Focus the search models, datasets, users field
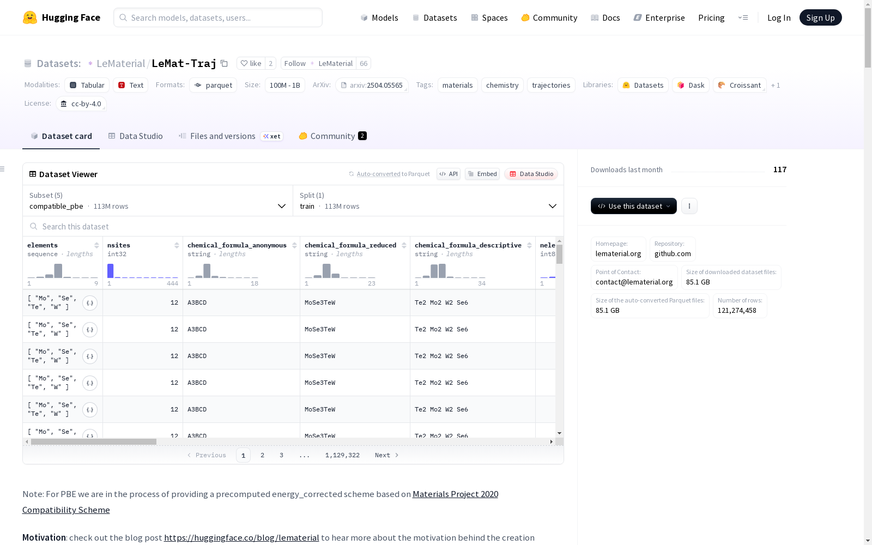This screenshot has width=872, height=545. tap(218, 17)
